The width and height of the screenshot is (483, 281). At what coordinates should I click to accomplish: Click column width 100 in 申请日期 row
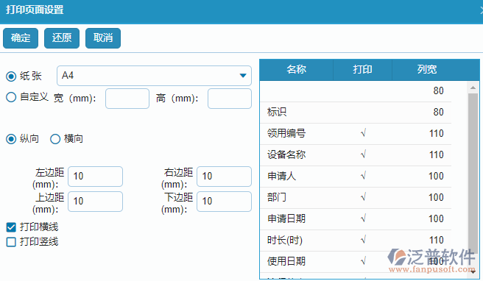(x=436, y=218)
